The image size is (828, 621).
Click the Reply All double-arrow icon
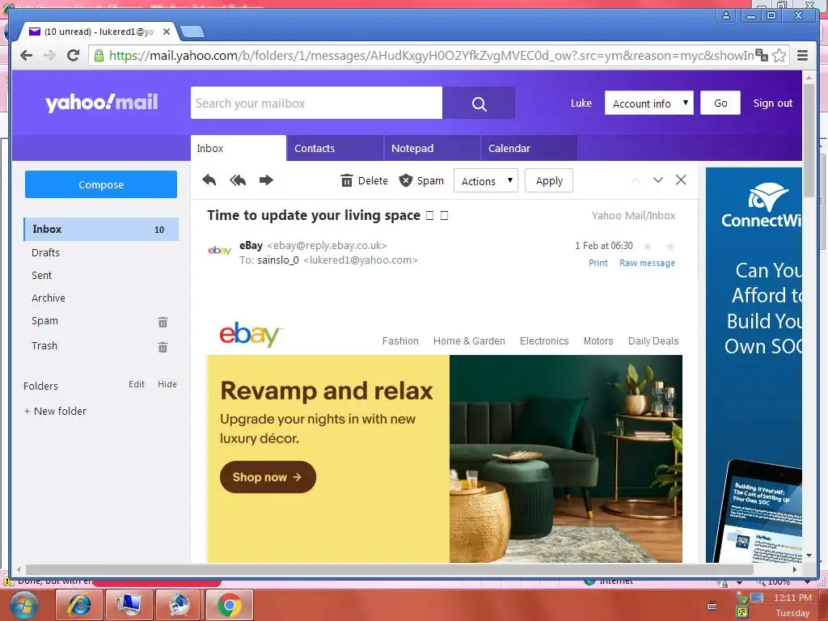[238, 180]
